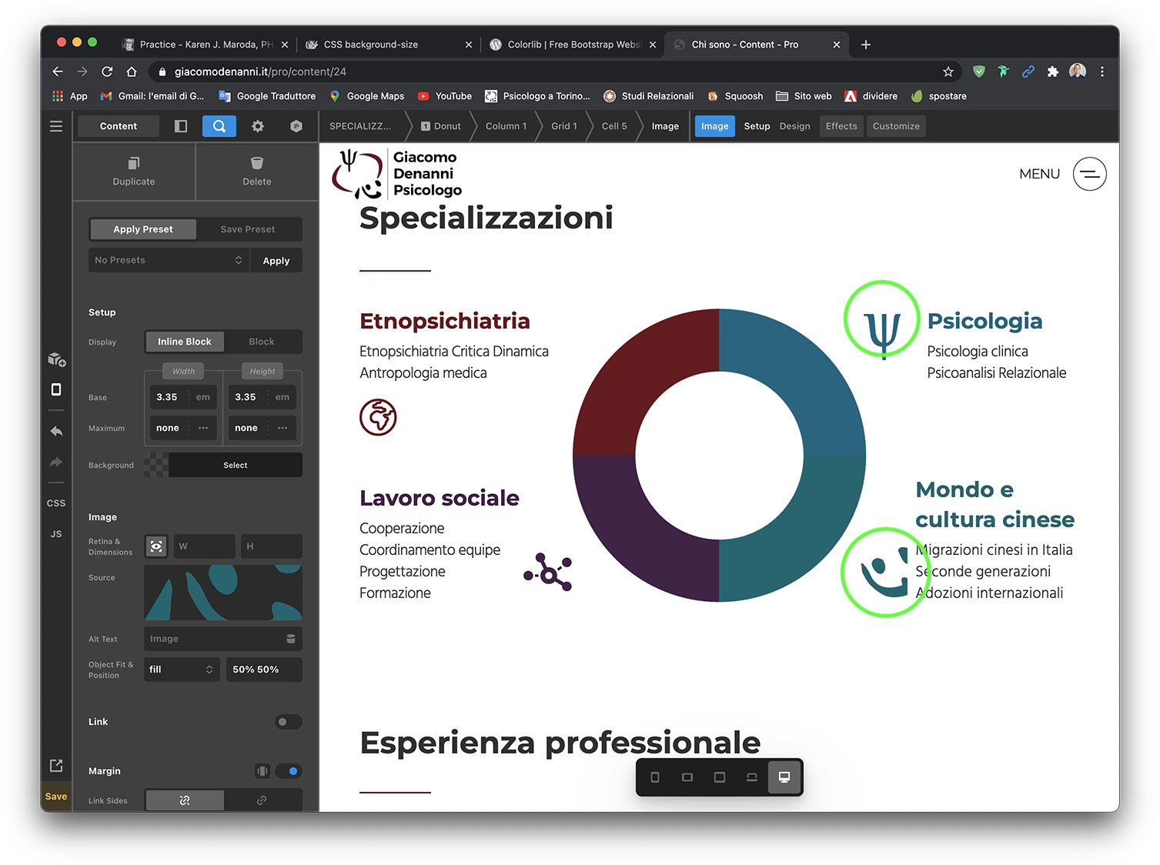Click the Alt Text input field
The width and height of the screenshot is (1160, 865).
tap(214, 639)
